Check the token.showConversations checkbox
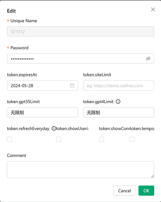The width and height of the screenshot is (161, 202). pos(101,139)
